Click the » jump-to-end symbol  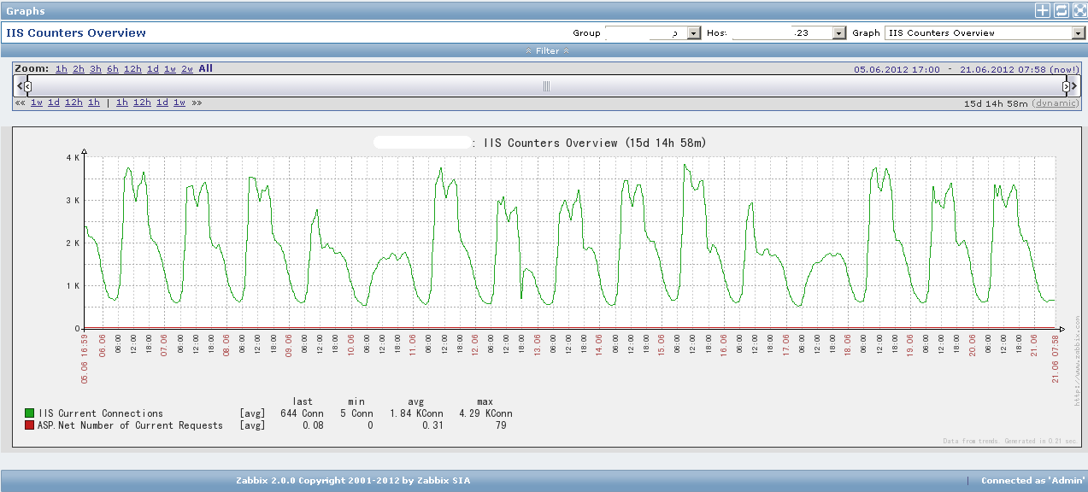coord(197,102)
